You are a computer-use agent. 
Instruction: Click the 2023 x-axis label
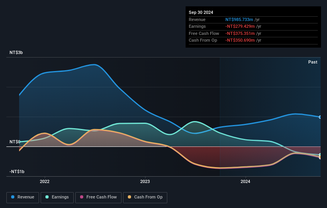(145, 182)
